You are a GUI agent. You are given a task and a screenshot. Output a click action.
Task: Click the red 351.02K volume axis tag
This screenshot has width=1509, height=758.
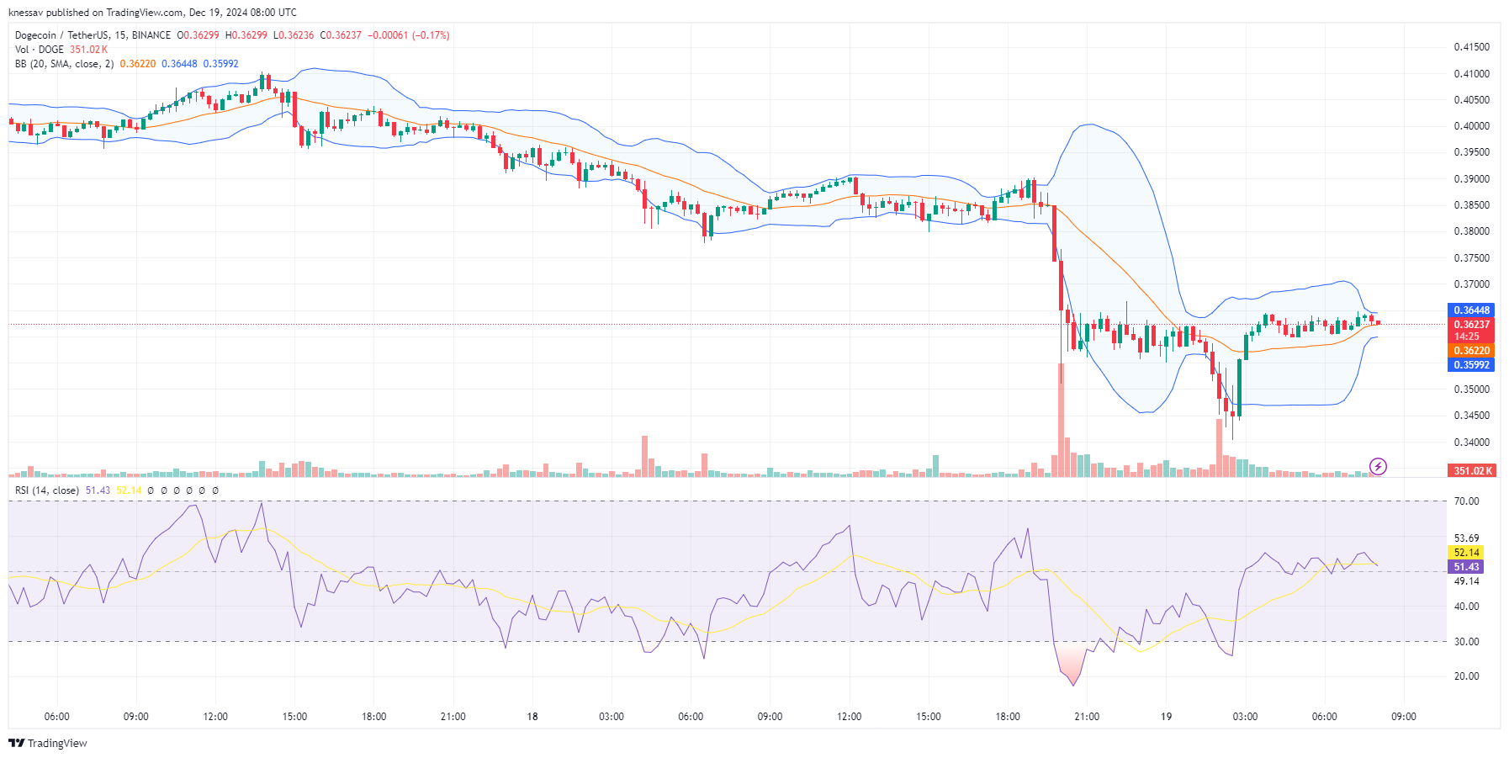pos(1471,470)
